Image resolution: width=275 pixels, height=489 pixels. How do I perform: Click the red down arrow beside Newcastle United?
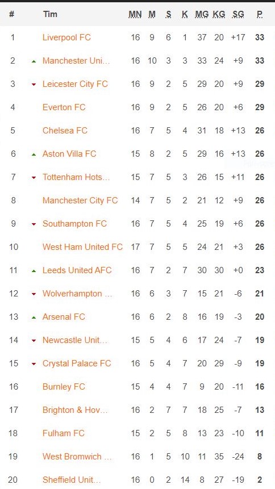34,341
